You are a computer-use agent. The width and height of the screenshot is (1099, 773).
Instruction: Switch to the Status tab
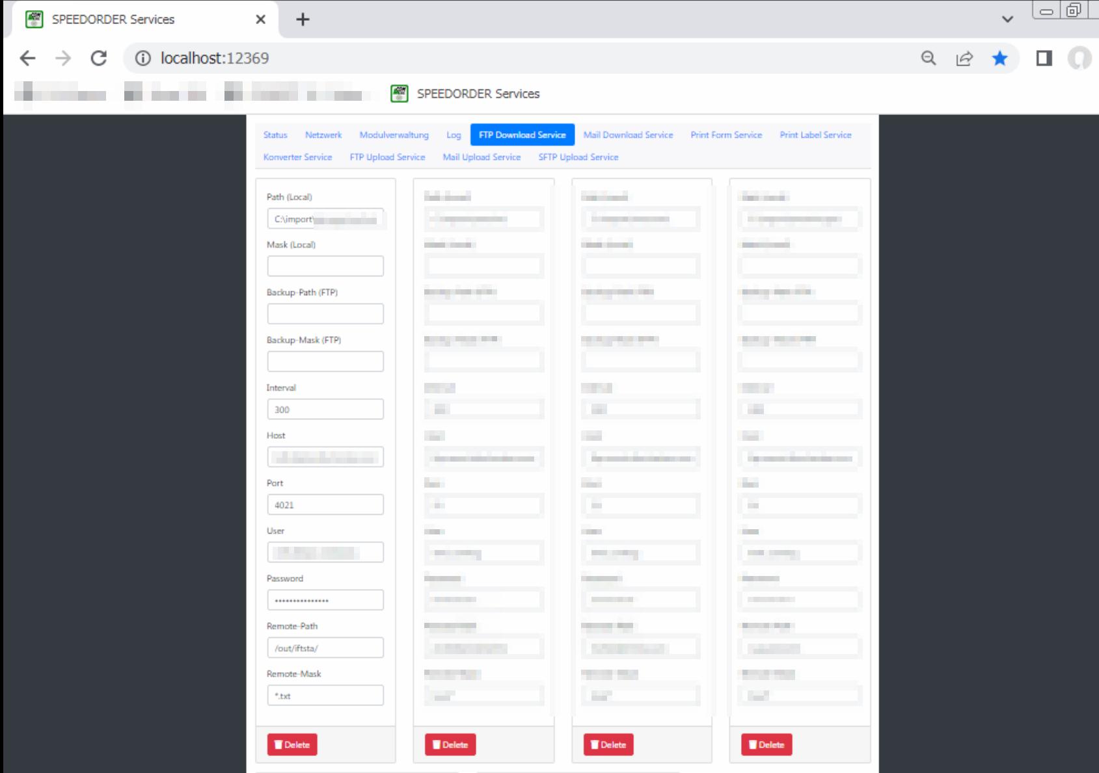point(275,135)
